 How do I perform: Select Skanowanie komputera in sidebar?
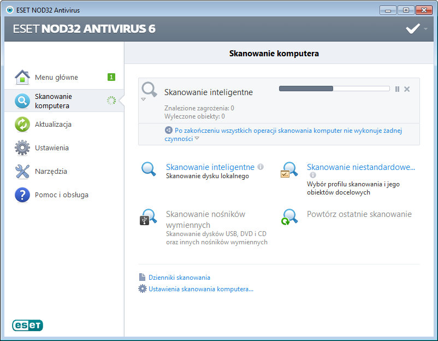click(64, 101)
